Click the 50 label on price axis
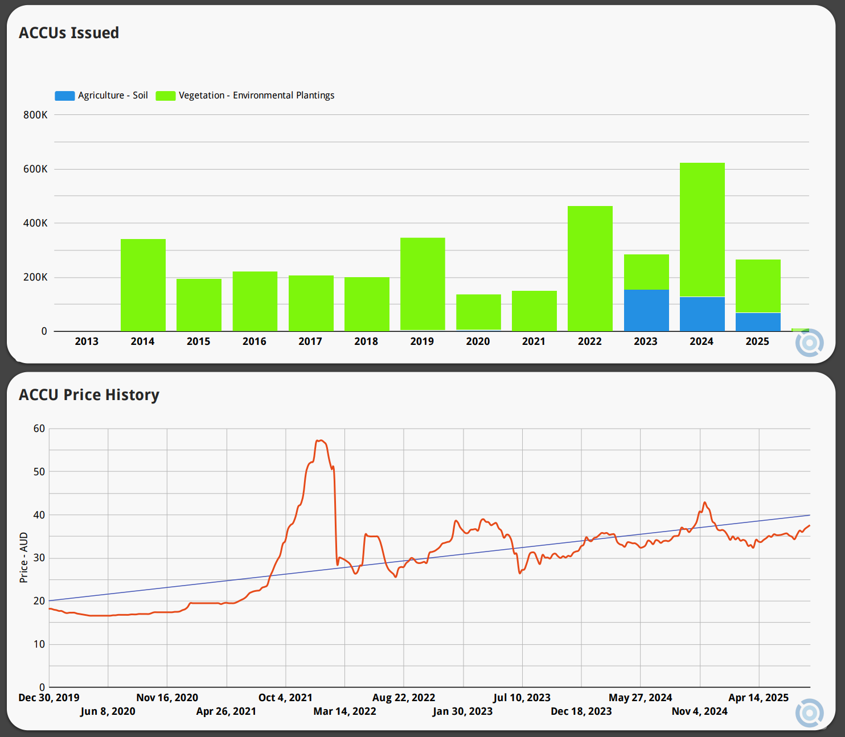This screenshot has height=737, width=845. pos(39,472)
